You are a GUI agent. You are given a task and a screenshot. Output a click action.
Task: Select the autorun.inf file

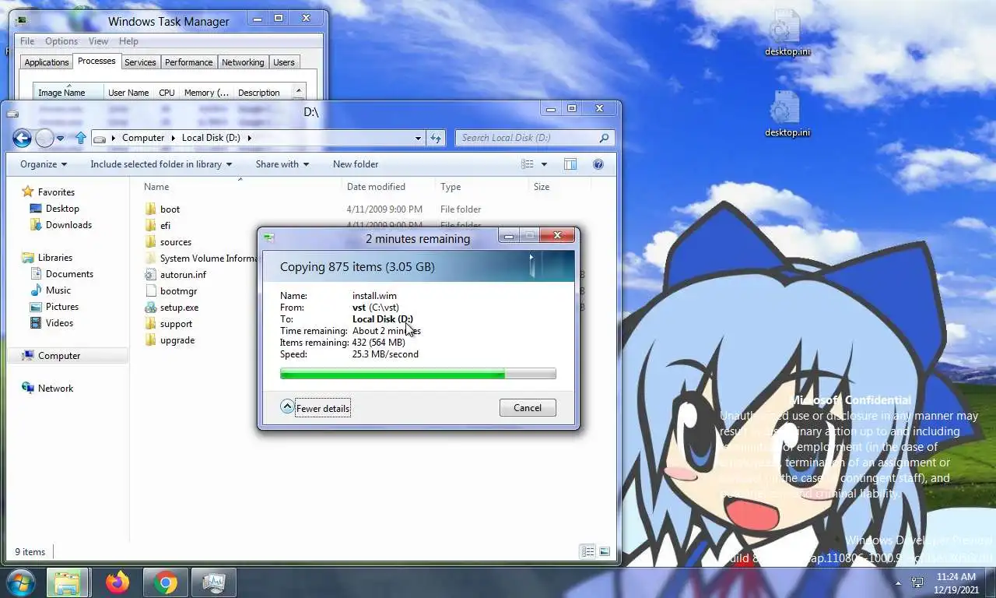[x=183, y=275]
